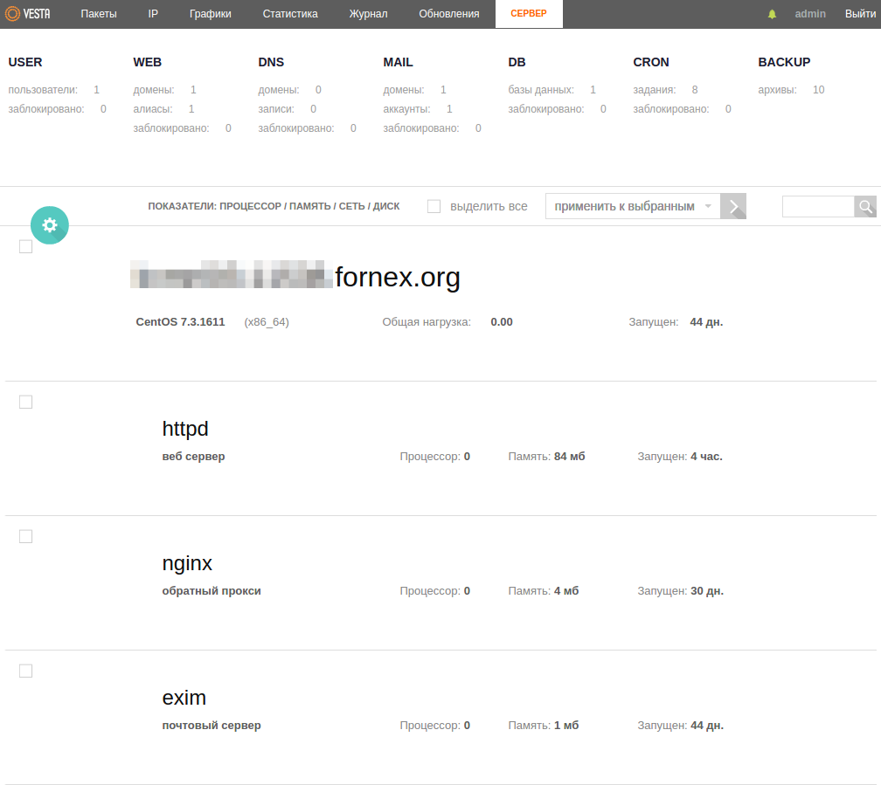Click the Выйти logout link
The height and width of the screenshot is (785, 881).
(861, 14)
